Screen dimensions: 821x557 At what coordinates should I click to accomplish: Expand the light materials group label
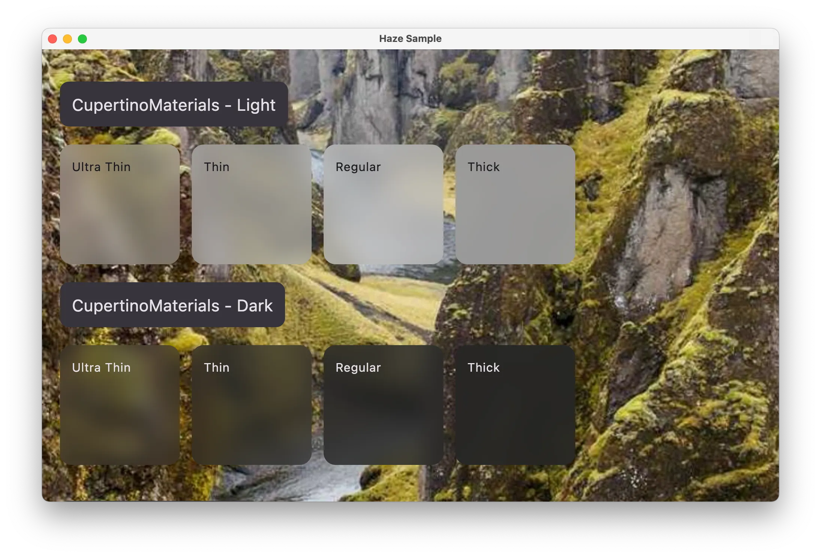click(x=175, y=105)
